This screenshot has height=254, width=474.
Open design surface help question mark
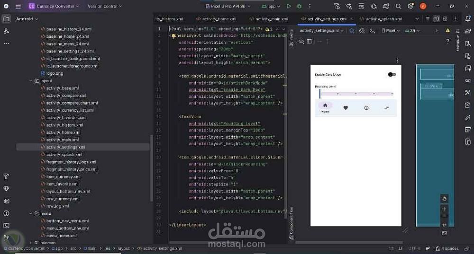(x=448, y=41)
